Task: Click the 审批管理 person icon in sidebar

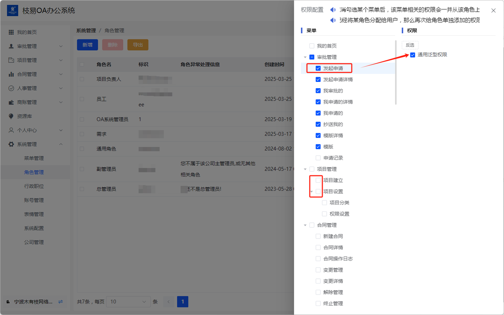Action: (x=11, y=46)
